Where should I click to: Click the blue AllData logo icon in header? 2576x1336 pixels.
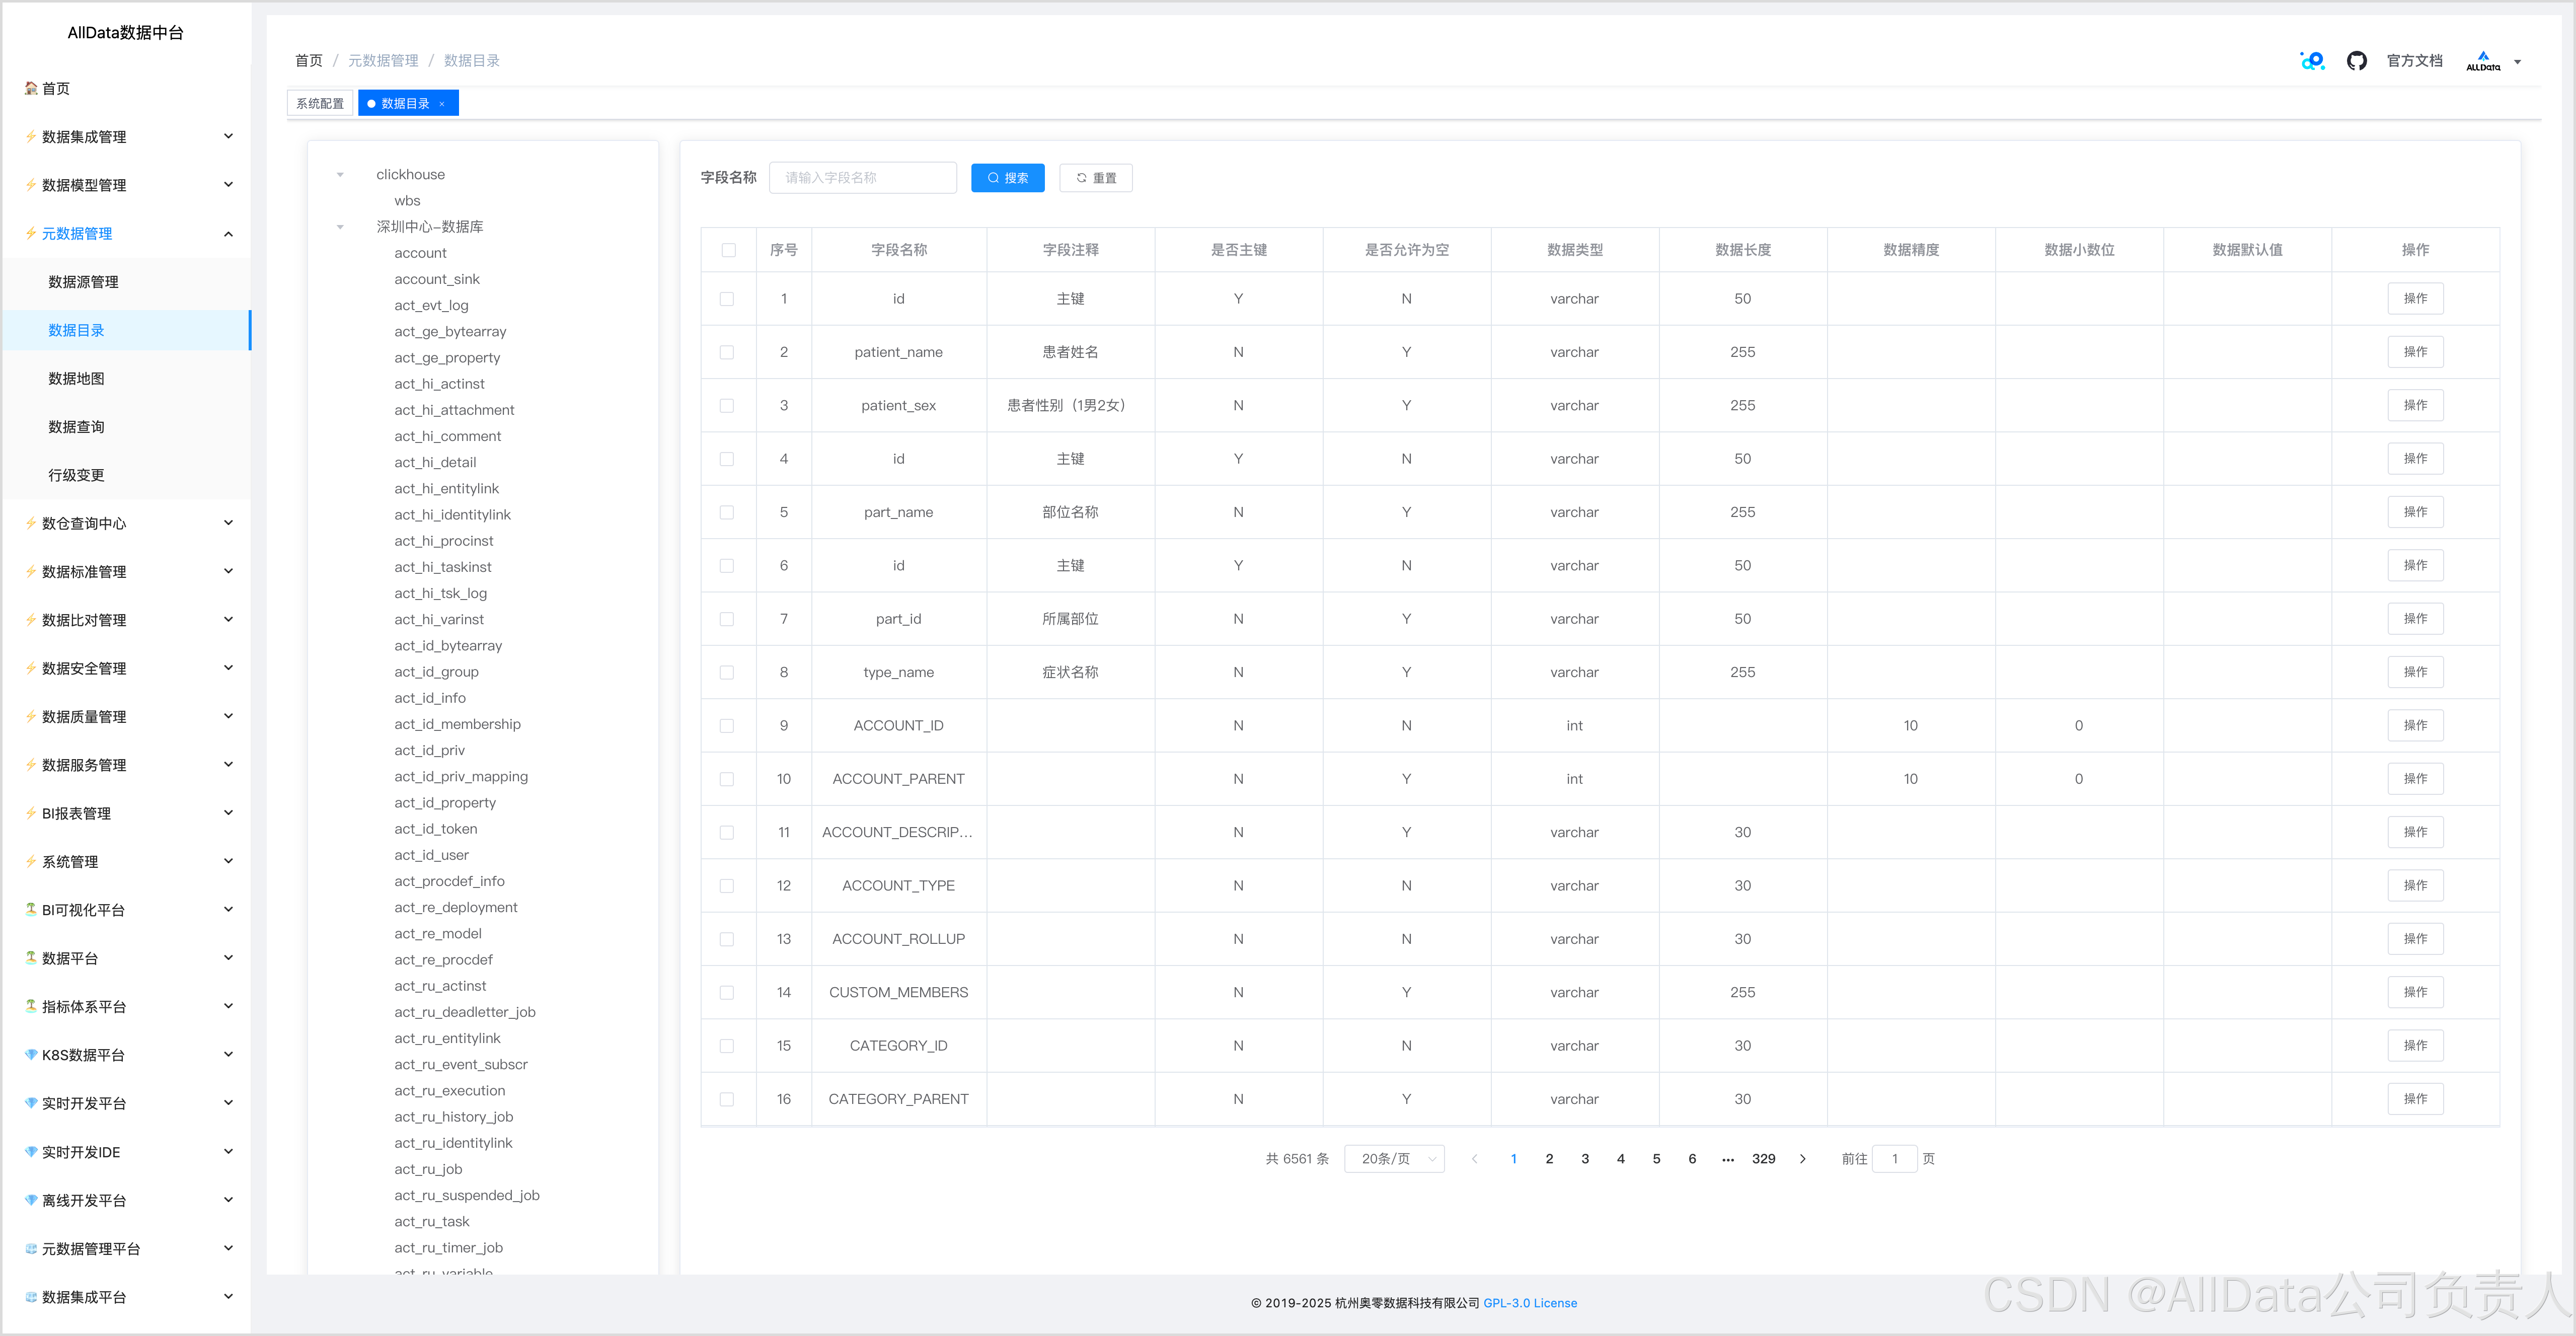[2312, 61]
